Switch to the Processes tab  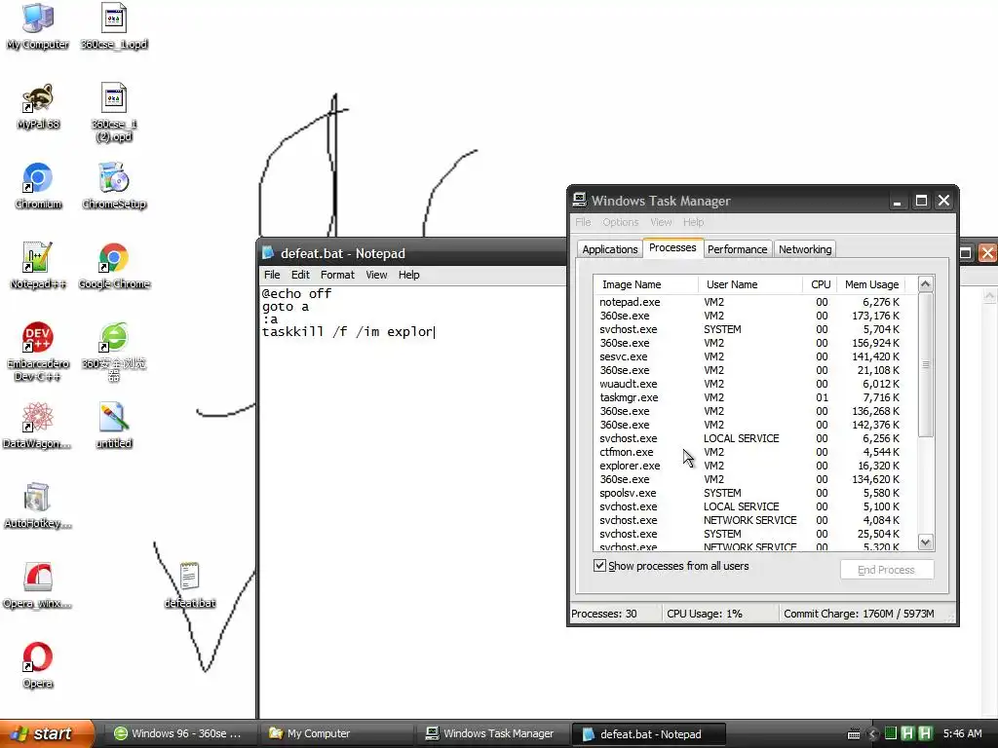point(672,247)
